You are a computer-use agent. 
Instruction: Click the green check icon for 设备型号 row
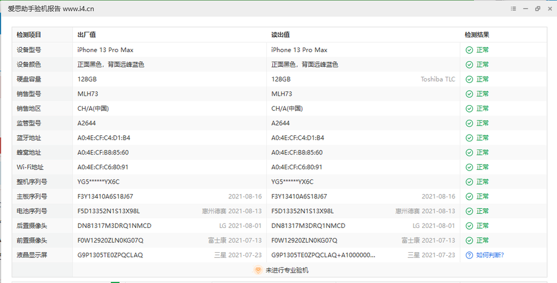[469, 50]
